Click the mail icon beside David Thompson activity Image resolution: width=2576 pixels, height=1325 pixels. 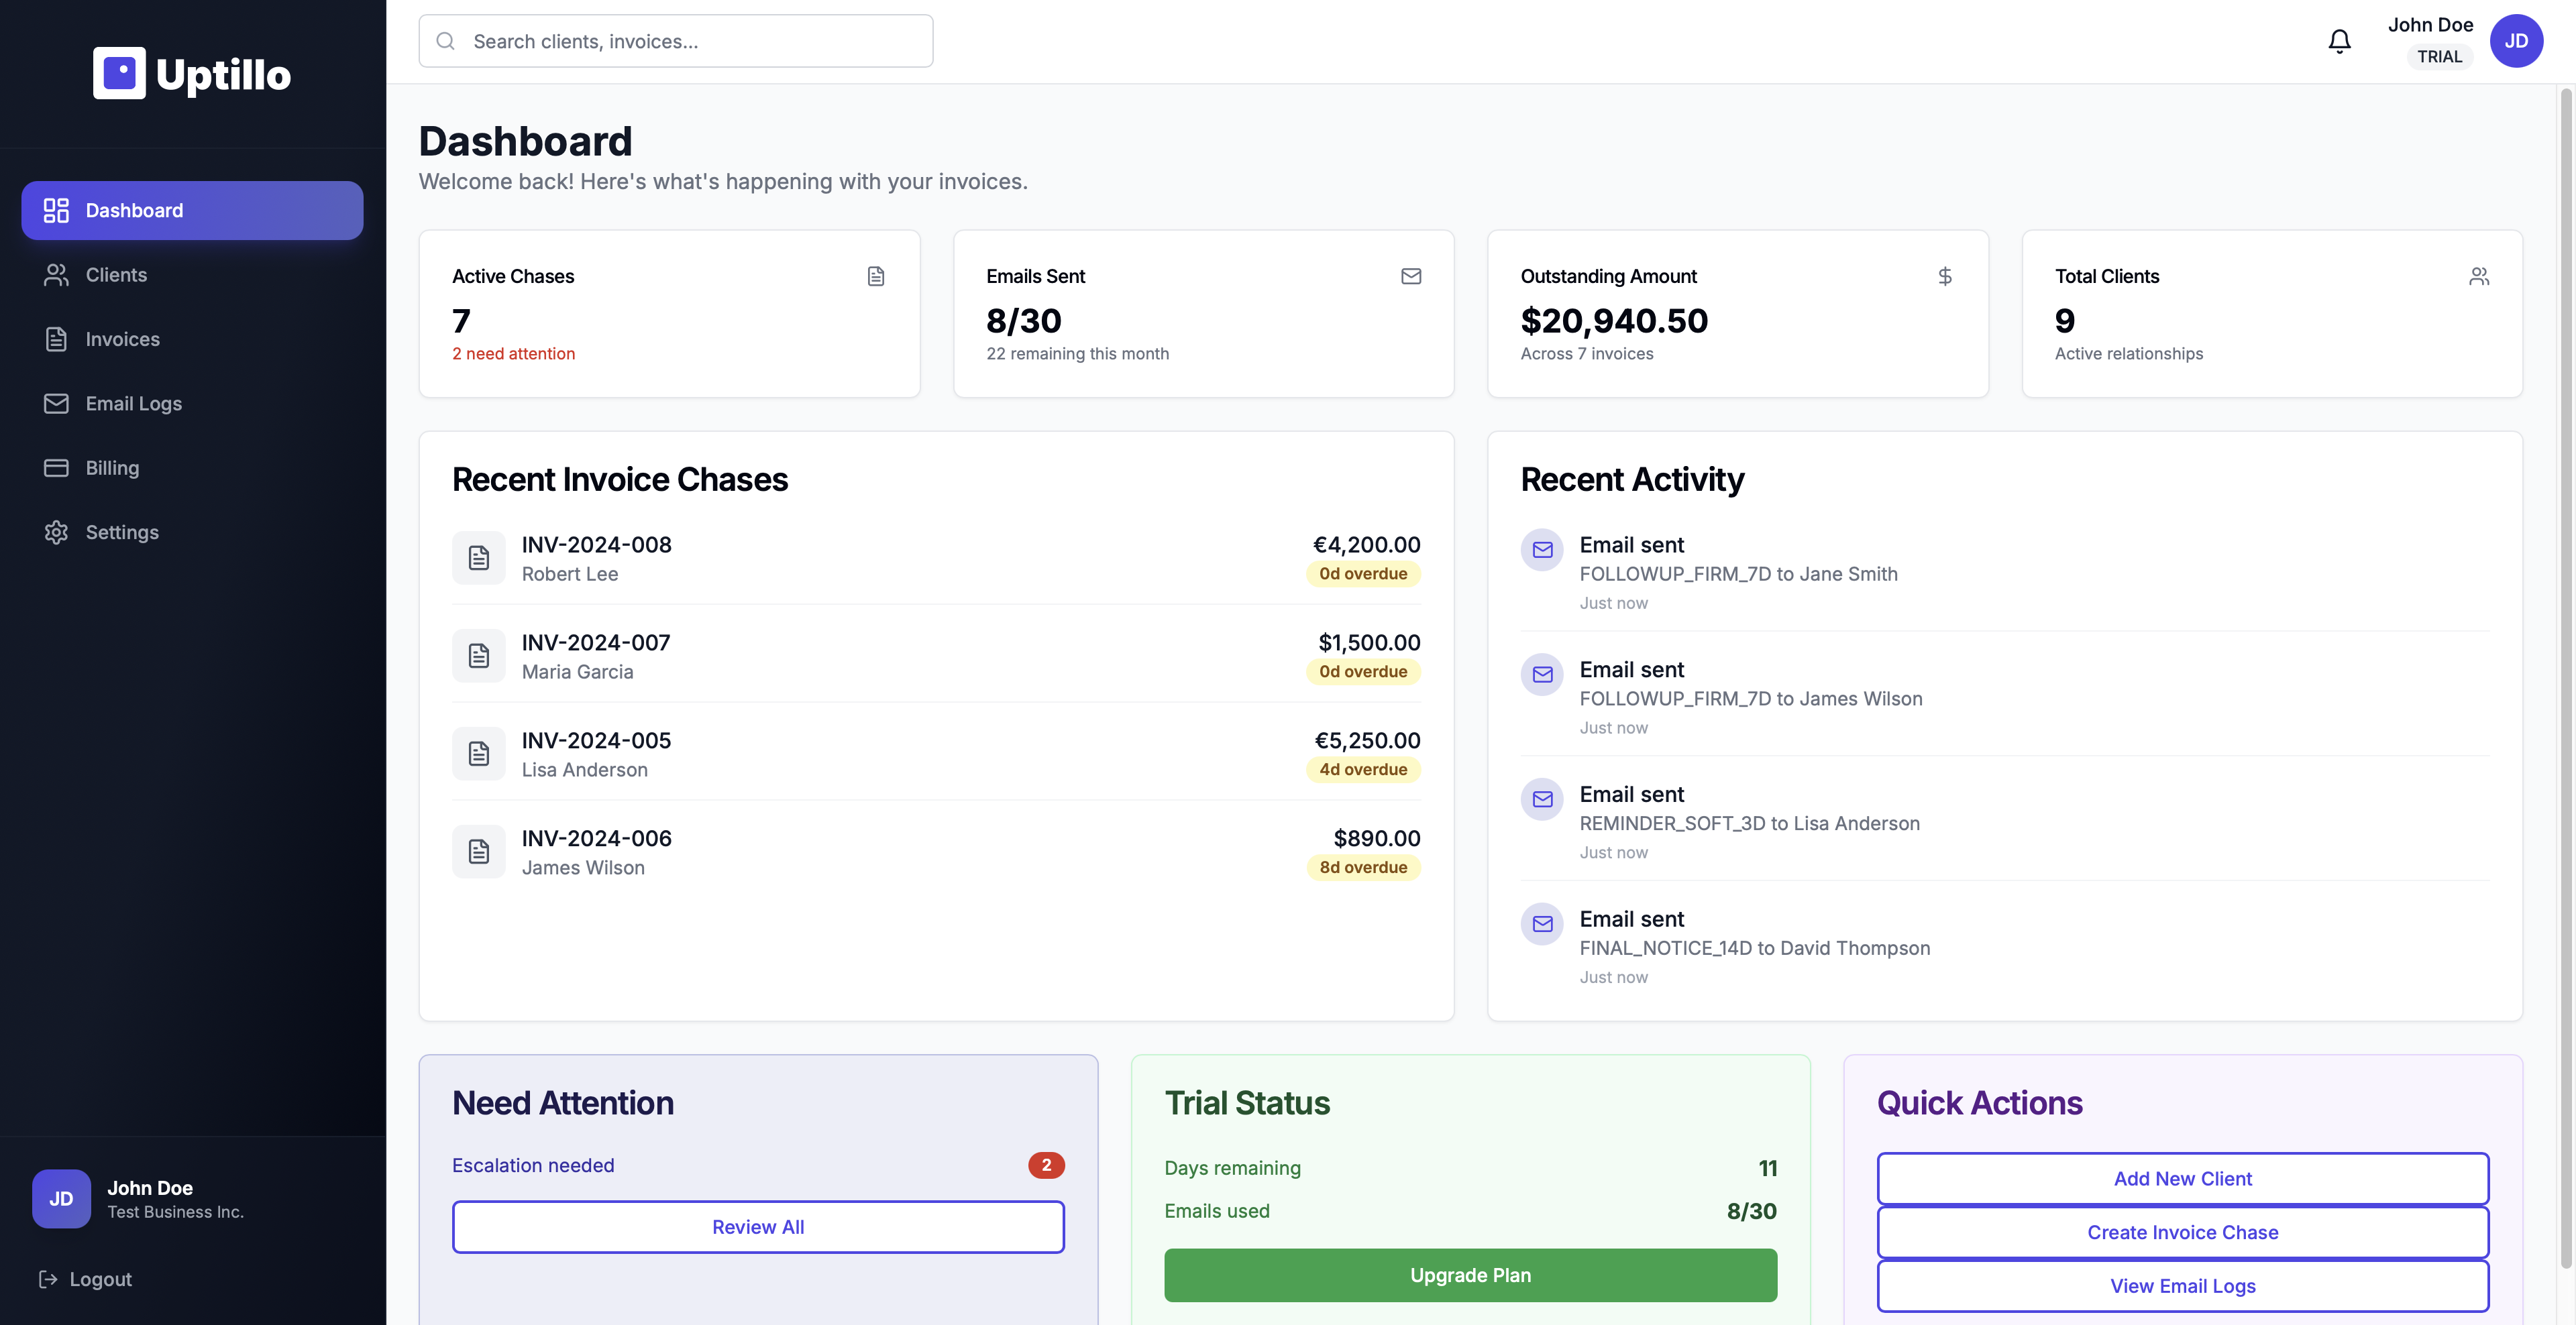click(x=1542, y=924)
